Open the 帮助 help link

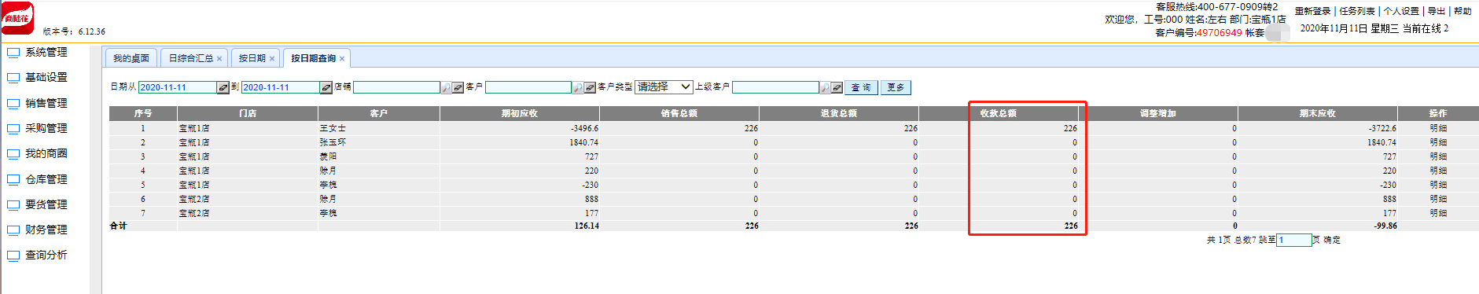[1462, 11]
